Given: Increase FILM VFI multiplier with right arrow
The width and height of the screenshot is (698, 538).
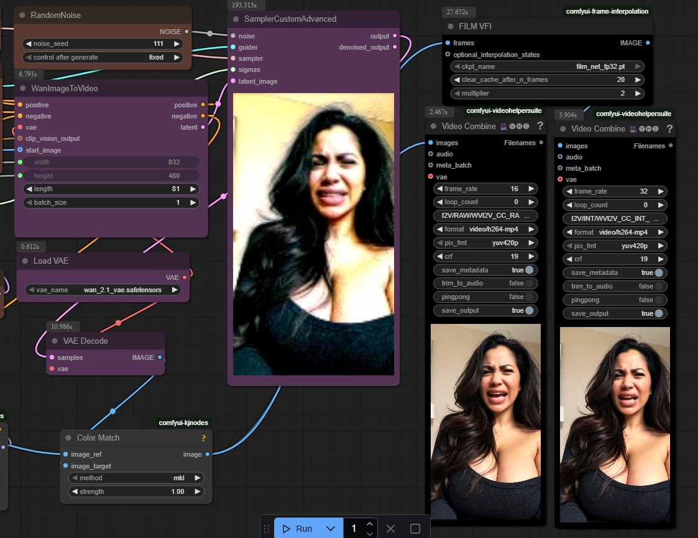Looking at the screenshot, I should 638,93.
